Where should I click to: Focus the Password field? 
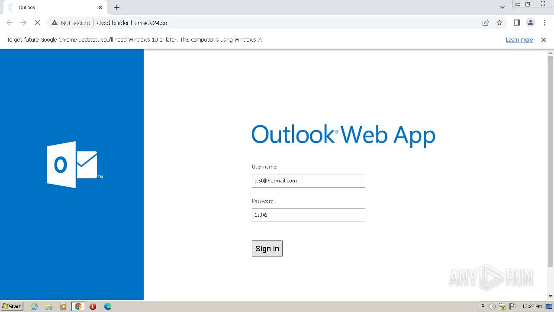pyautogui.click(x=309, y=215)
